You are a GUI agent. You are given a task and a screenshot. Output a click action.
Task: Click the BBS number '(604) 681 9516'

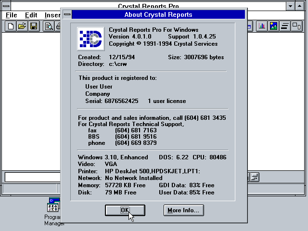(136, 137)
